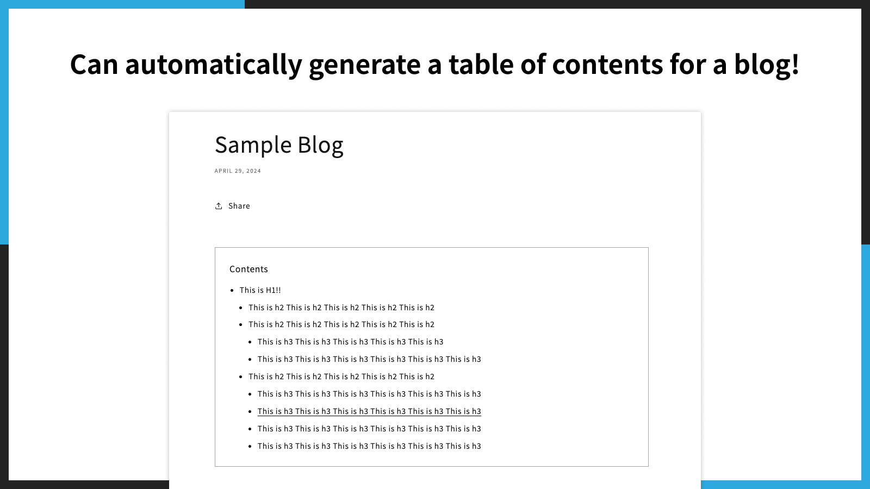Select the second "This is h2" contents entry

click(x=341, y=324)
